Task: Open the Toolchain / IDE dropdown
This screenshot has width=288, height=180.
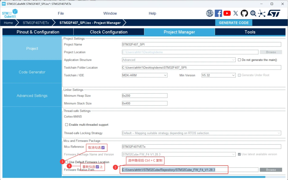Action: click(145, 75)
